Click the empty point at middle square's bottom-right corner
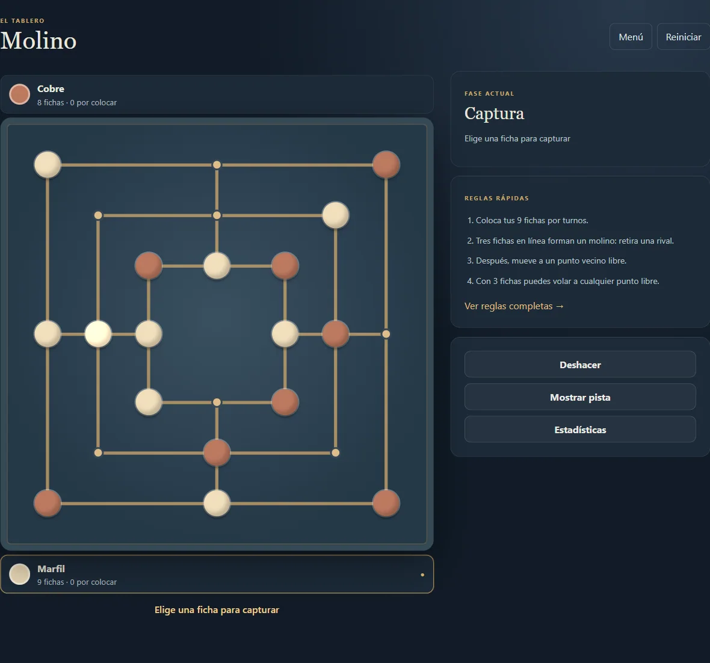This screenshot has height=663, width=710. [x=336, y=453]
